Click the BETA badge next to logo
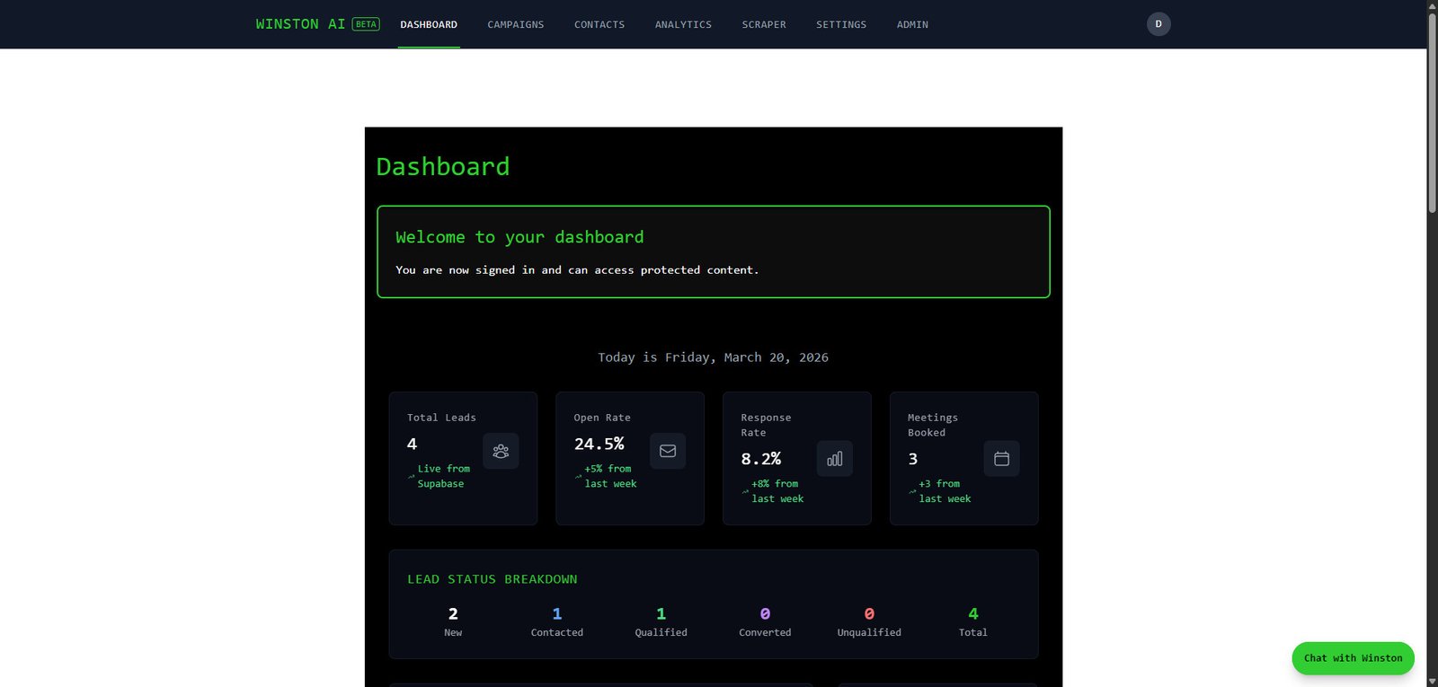Image resolution: width=1438 pixels, height=687 pixels. pyautogui.click(x=366, y=24)
